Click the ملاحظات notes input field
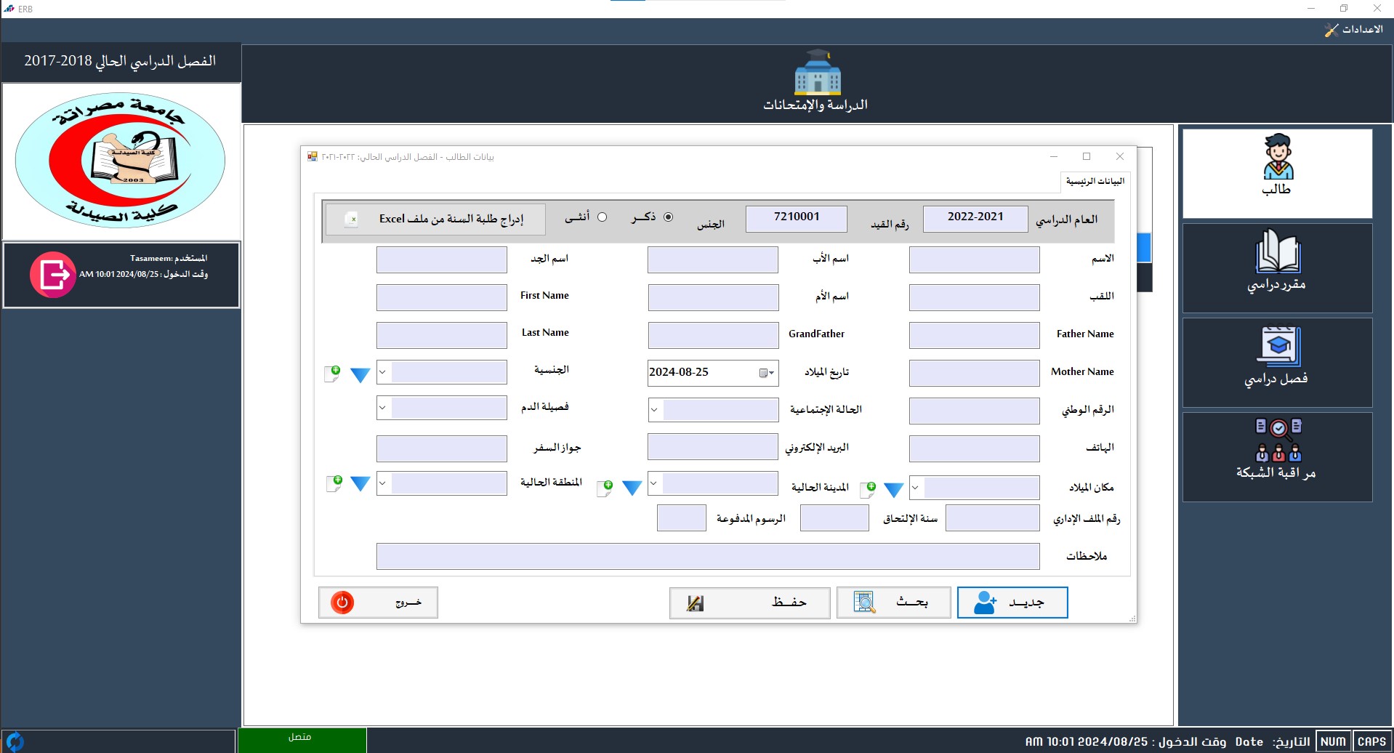This screenshot has height=753, width=1394. pos(708,556)
